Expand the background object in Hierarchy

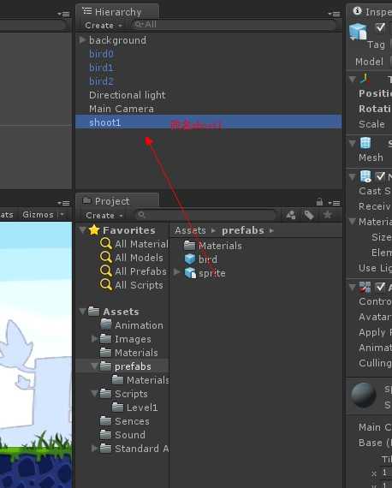(x=82, y=40)
